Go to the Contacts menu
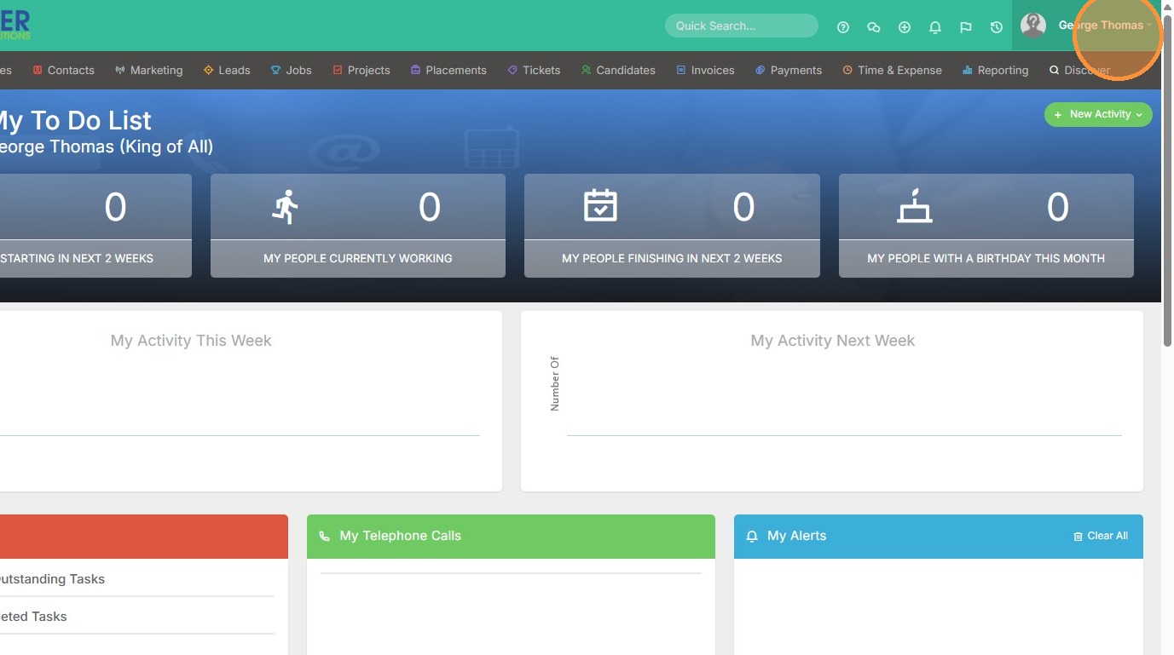 click(63, 70)
